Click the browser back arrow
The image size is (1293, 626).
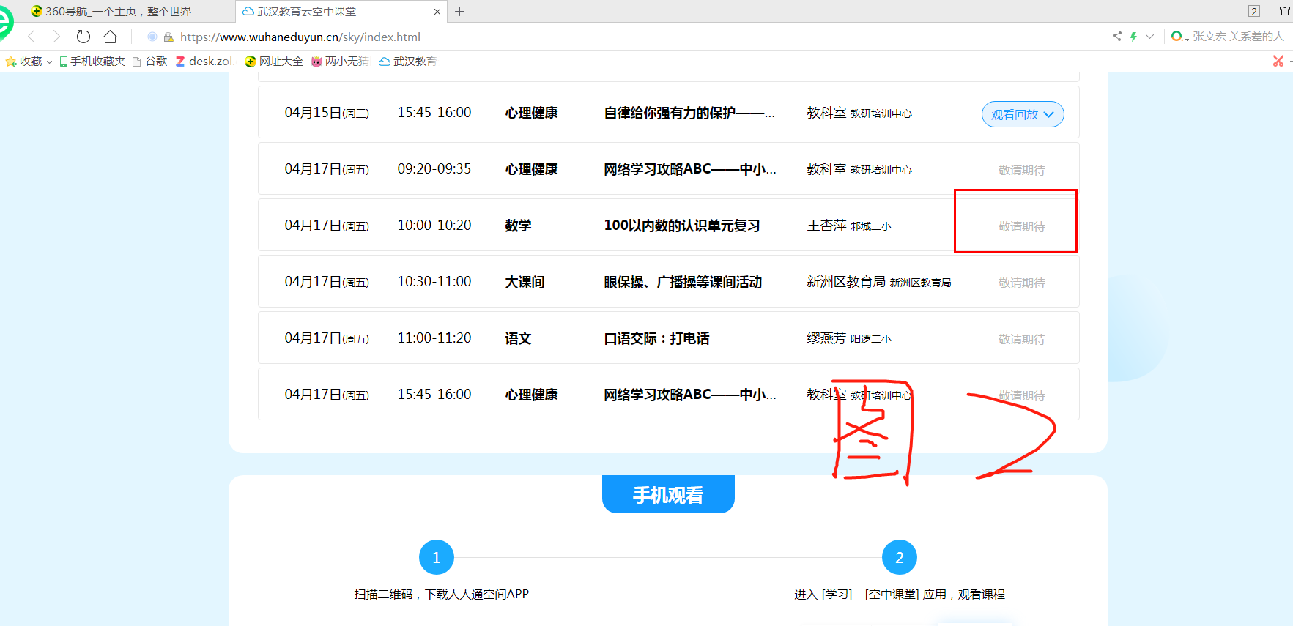pyautogui.click(x=32, y=37)
